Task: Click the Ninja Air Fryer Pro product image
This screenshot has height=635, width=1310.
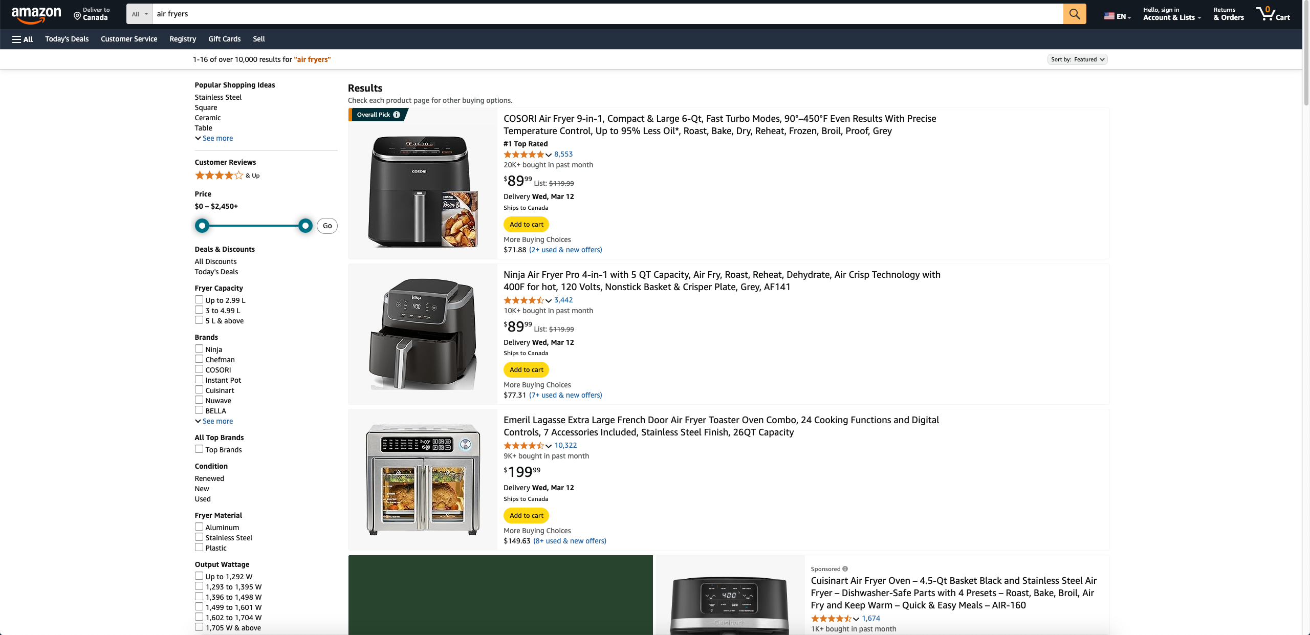Action: (423, 334)
